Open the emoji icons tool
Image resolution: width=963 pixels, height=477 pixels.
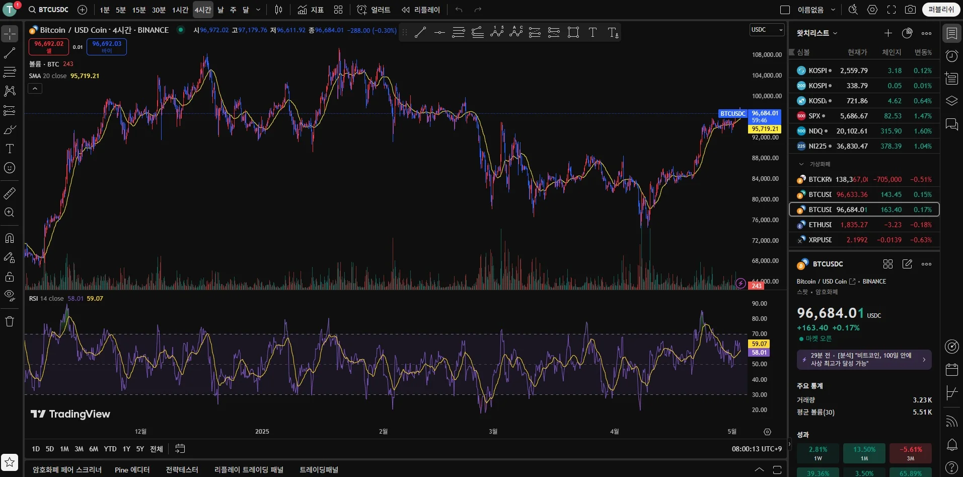(x=10, y=168)
